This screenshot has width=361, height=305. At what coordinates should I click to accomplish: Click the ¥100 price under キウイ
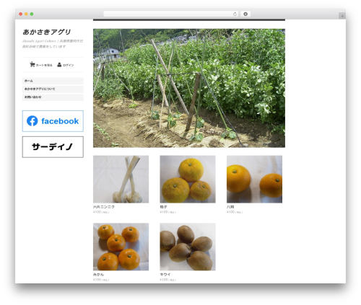[168, 280]
